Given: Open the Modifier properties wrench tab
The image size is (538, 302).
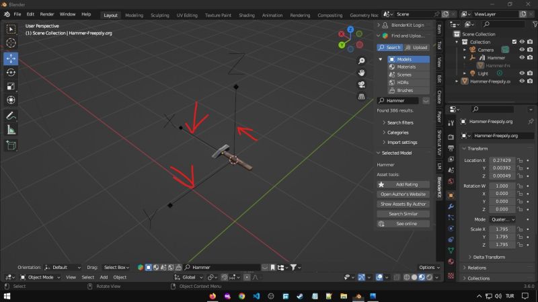Looking at the screenshot, I should point(451,206).
